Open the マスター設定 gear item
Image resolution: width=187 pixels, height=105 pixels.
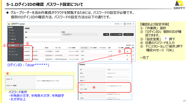[x=13, y=54]
